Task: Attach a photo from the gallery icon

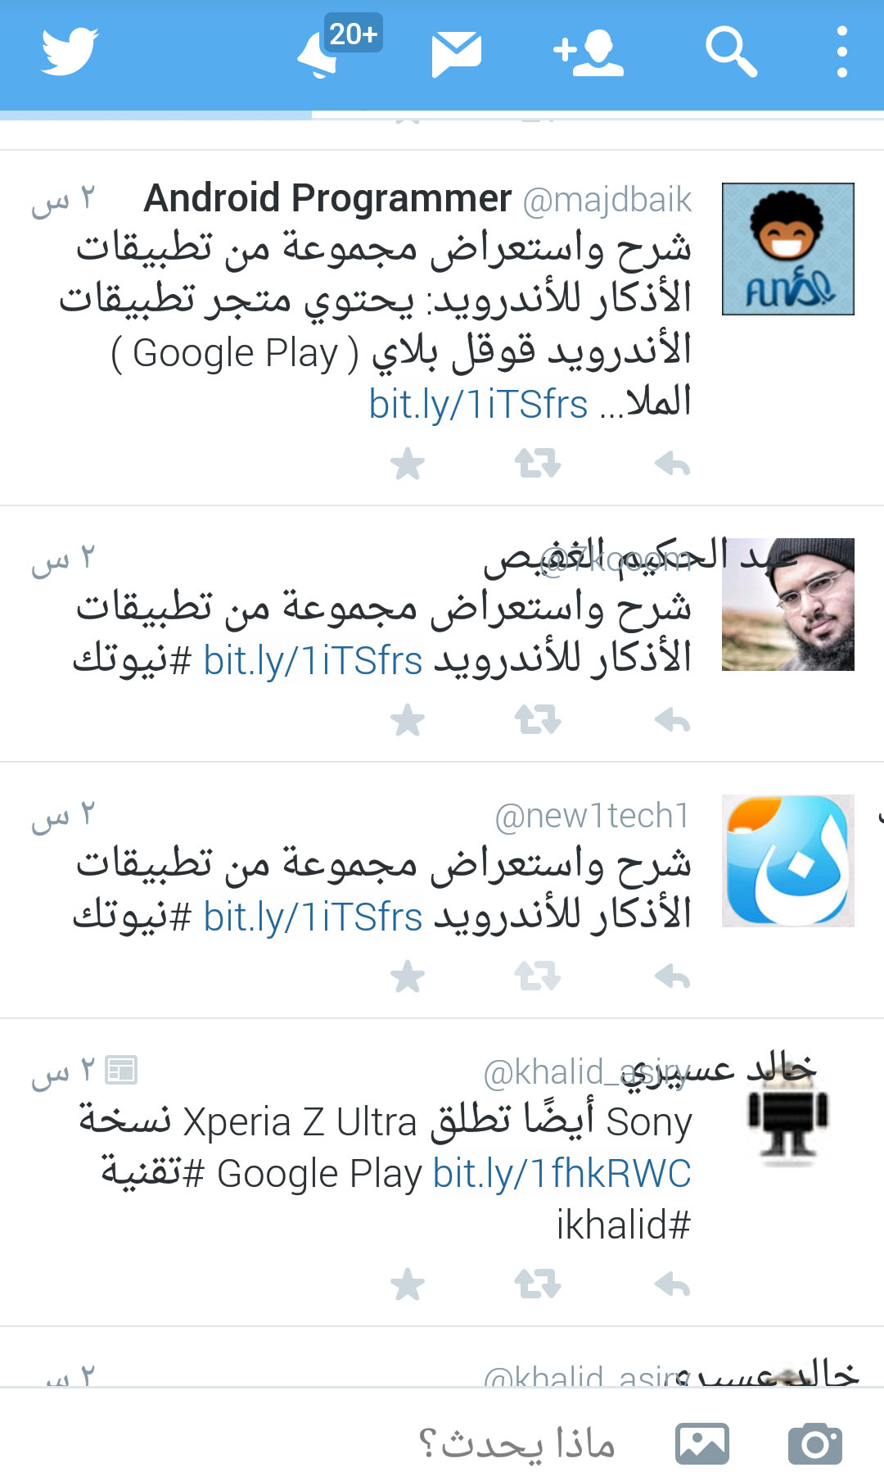Action: pyautogui.click(x=702, y=1444)
